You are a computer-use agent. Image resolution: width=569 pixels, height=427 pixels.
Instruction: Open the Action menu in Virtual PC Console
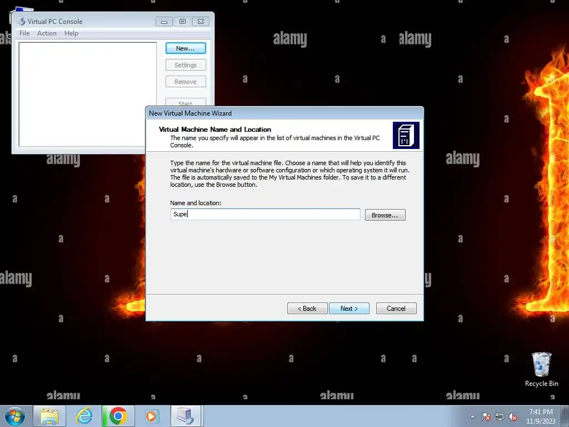(47, 33)
